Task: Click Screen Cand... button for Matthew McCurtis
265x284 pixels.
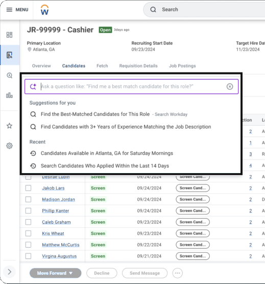Action: (193, 245)
